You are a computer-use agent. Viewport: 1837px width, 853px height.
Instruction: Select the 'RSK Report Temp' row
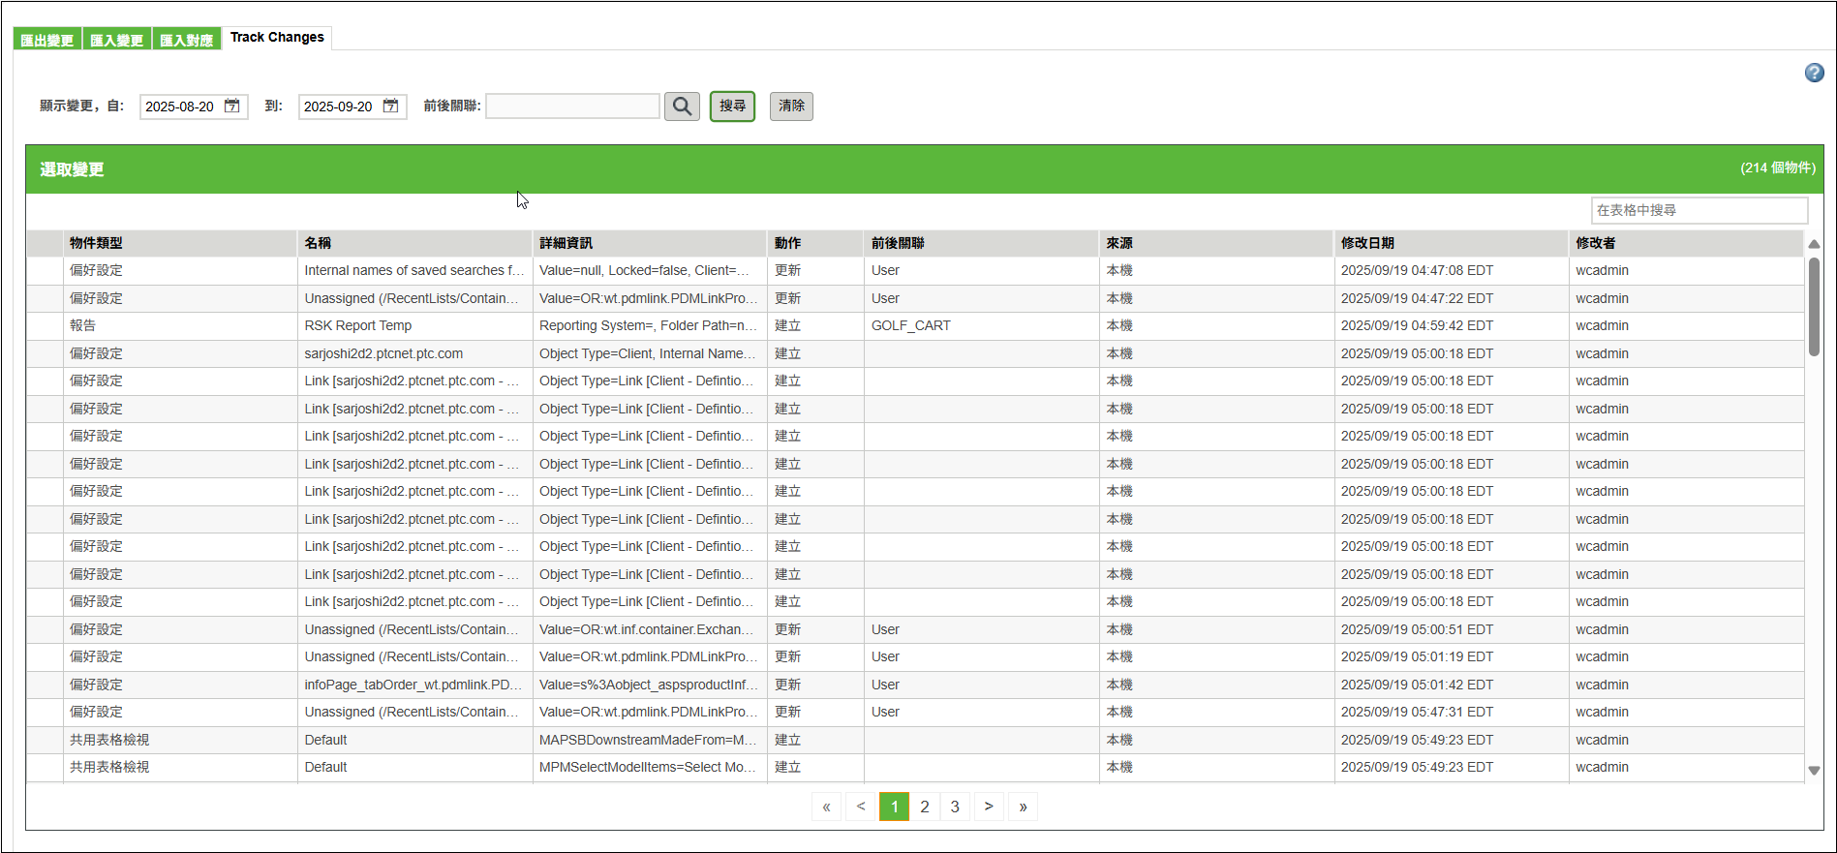coord(915,326)
